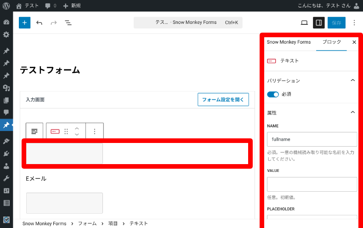Click the テキスト block icon in the sidebar

tap(271, 61)
